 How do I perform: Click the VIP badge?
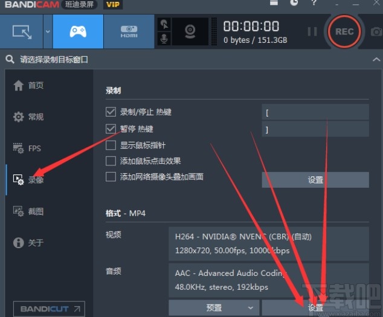[x=113, y=4]
